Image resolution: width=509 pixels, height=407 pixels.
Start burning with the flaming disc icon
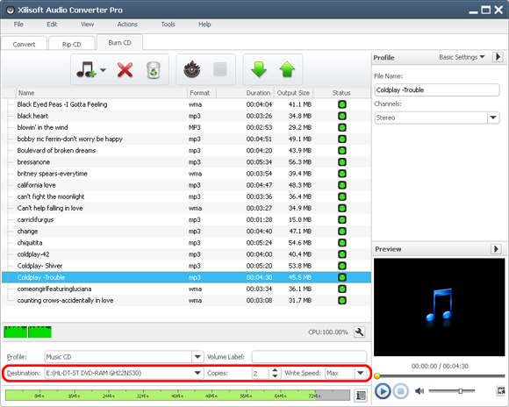pos(192,69)
